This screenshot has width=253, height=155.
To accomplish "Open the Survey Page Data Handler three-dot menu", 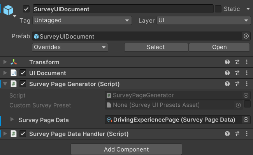I will 246,134.
